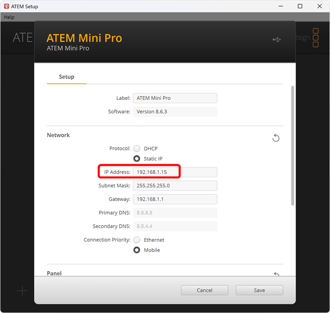Click the Subnet Mask field
This screenshot has height=313, width=330.
click(175, 186)
